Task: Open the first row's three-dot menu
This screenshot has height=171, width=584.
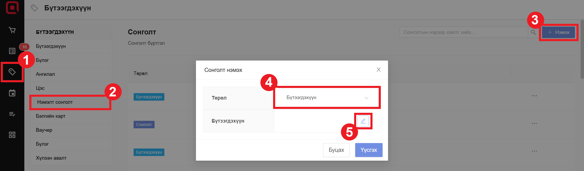Action: click(x=534, y=96)
